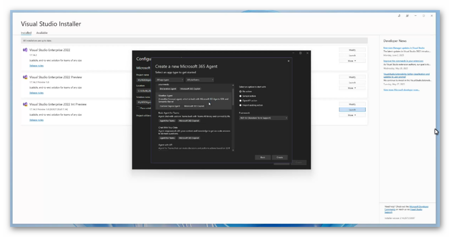Click the Solution name field in the Configure window
This screenshot has height=237, width=450.
pyautogui.click(x=144, y=102)
